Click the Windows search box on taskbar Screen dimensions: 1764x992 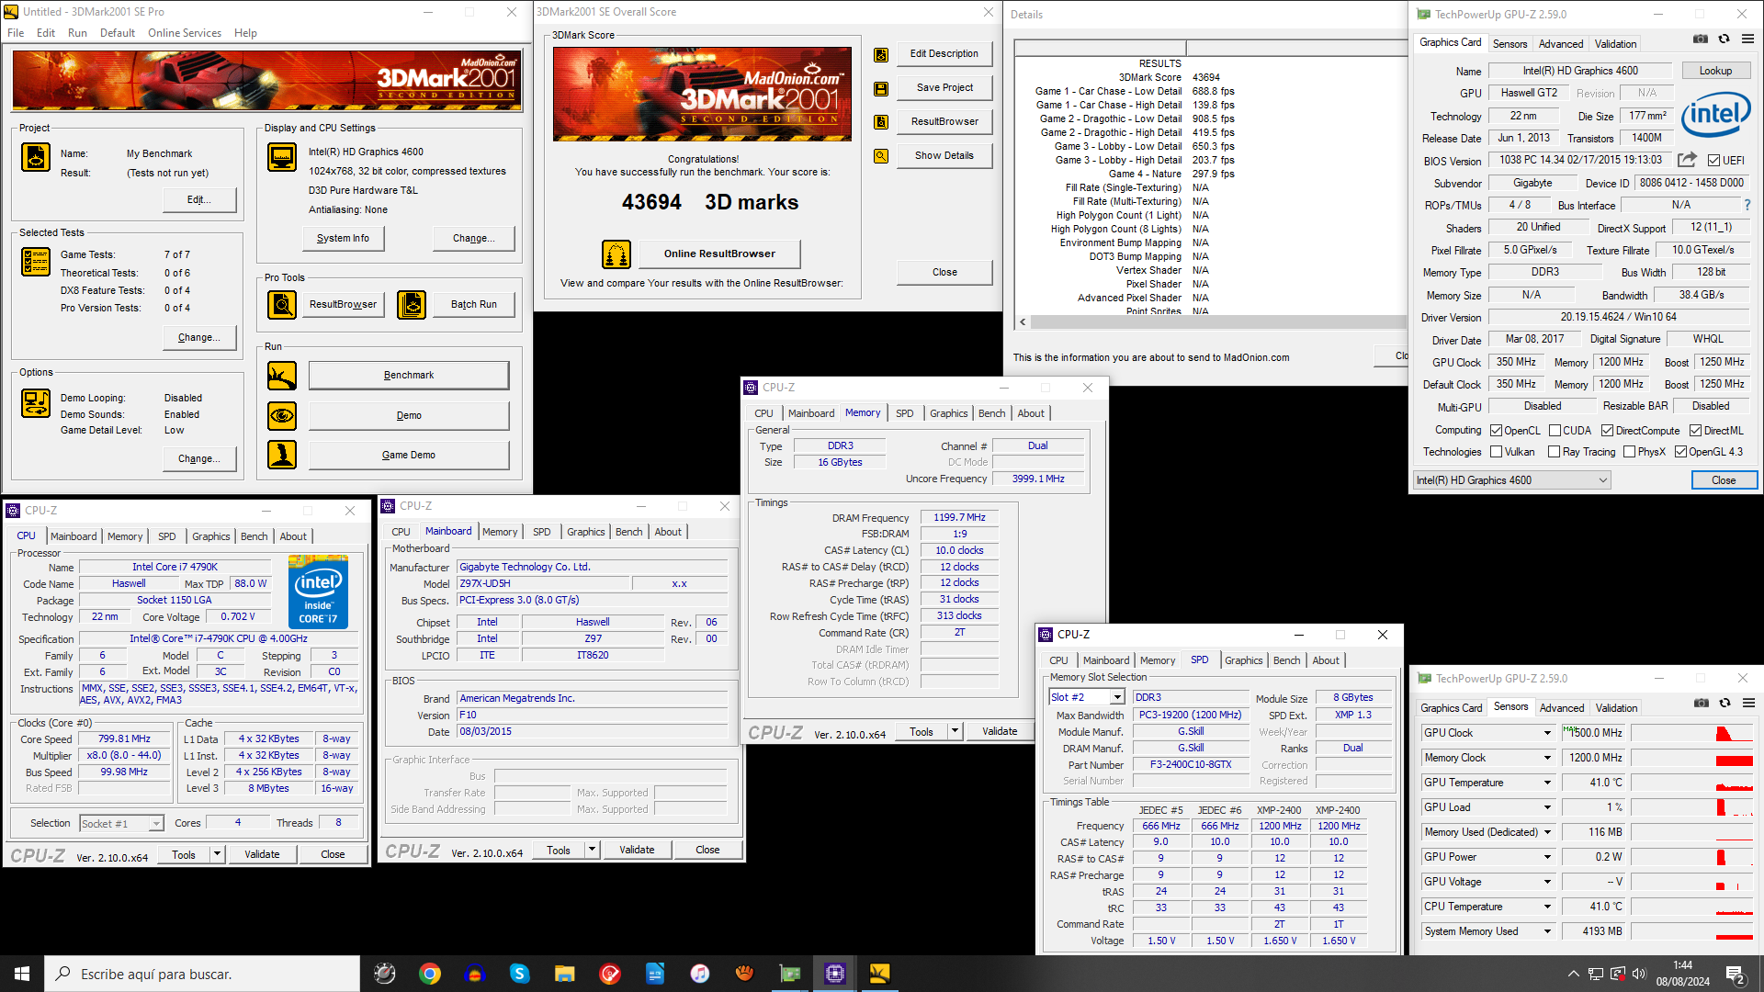pyautogui.click(x=202, y=974)
